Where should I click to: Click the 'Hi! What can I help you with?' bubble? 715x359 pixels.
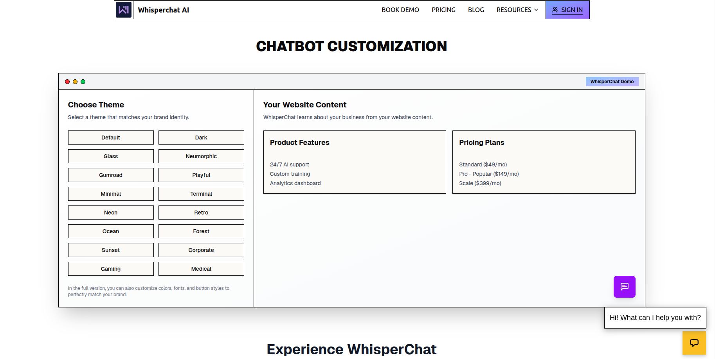coord(655,318)
